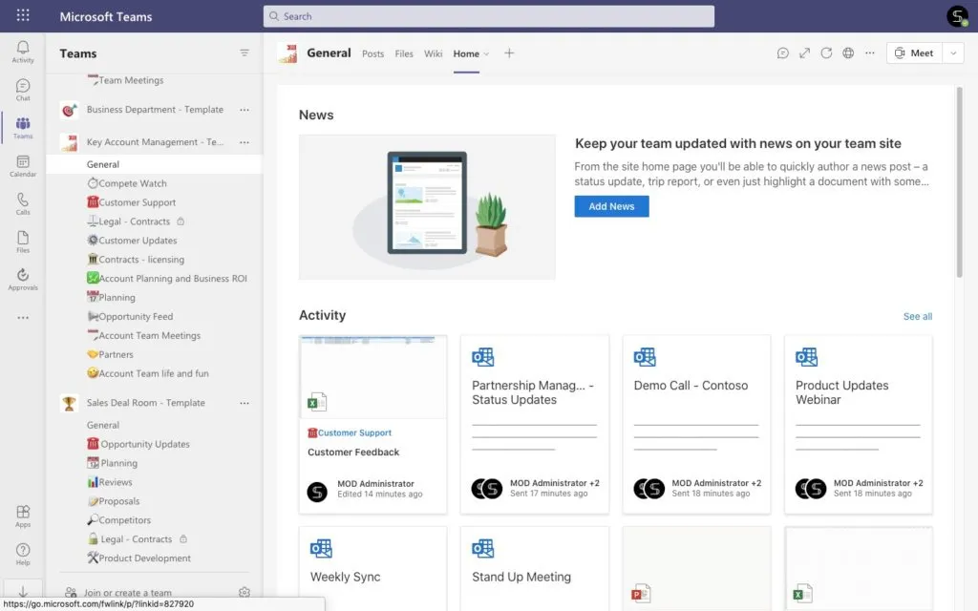Open the Activity bell in sidebar
The height and width of the screenshot is (611, 978).
[x=23, y=52]
